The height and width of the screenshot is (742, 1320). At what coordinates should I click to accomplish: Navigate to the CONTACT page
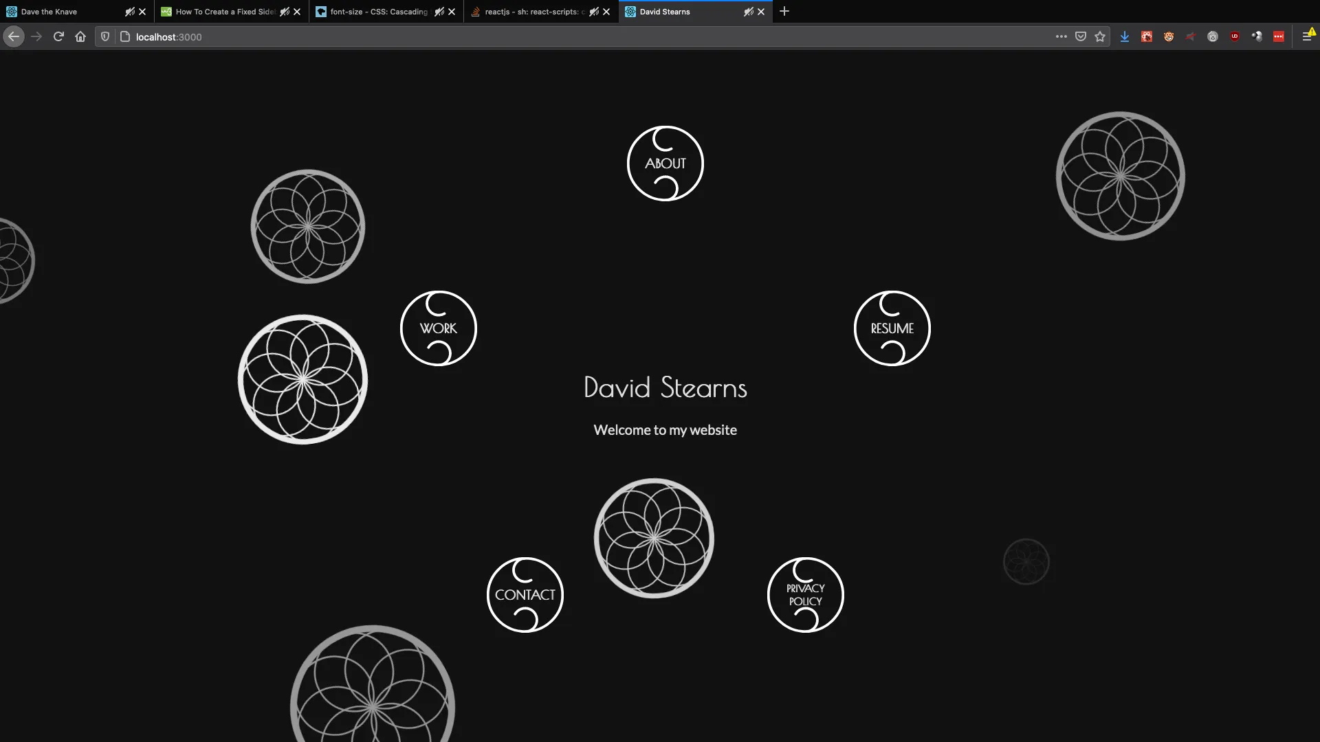tap(525, 594)
